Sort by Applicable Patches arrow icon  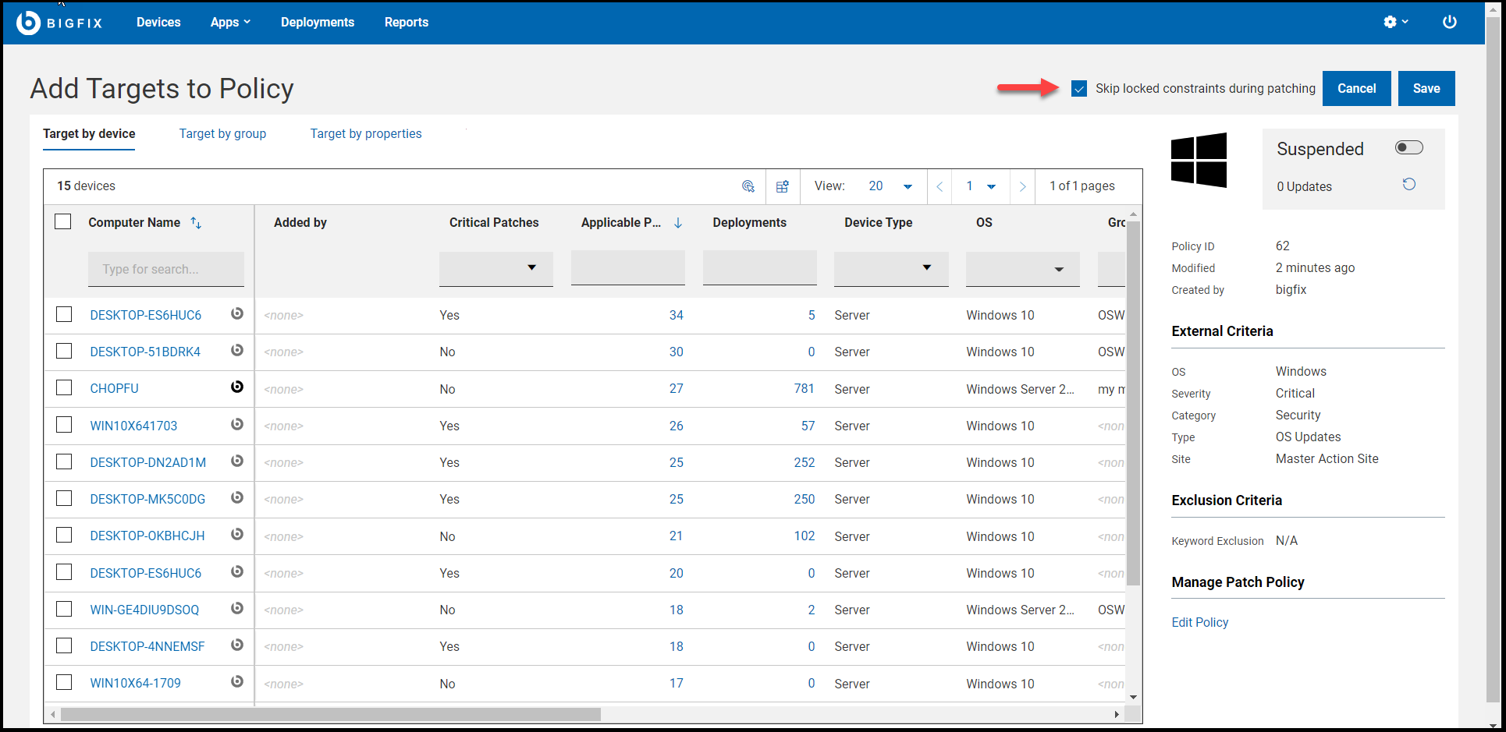coord(678,223)
